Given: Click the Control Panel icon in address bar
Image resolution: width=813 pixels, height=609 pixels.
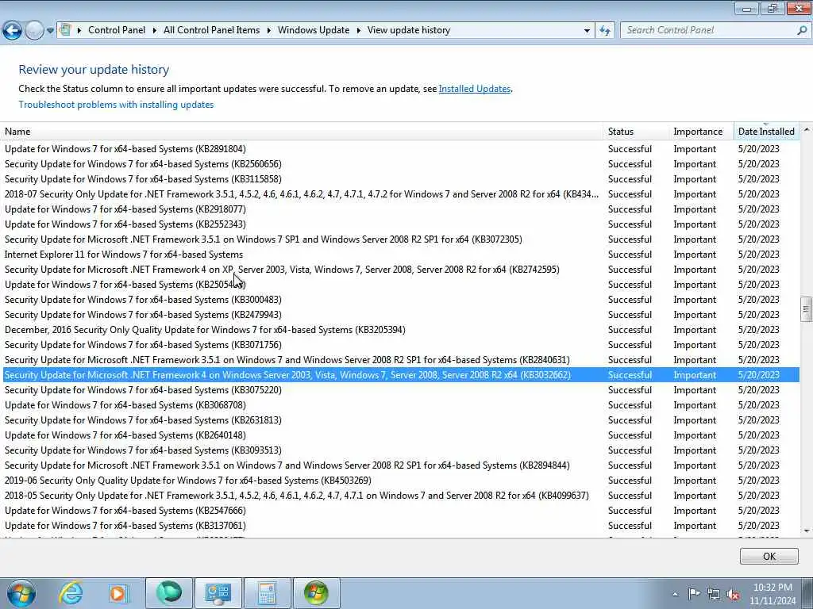Looking at the screenshot, I should [x=65, y=30].
